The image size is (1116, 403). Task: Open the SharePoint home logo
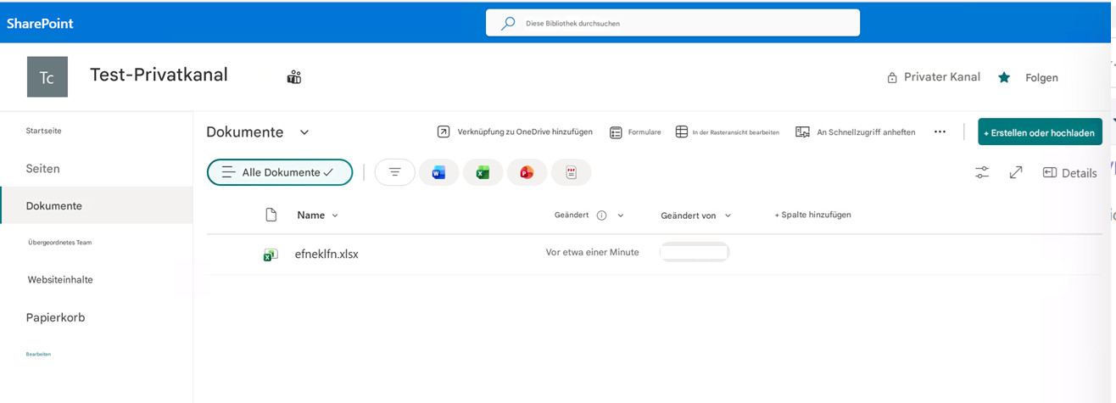click(x=40, y=24)
